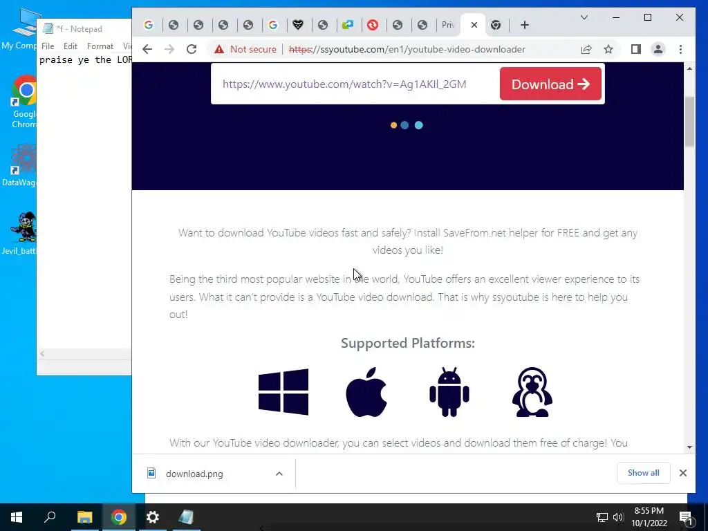This screenshot has height=531, width=708.
Task: Click the download.png file icon
Action: coord(151,473)
